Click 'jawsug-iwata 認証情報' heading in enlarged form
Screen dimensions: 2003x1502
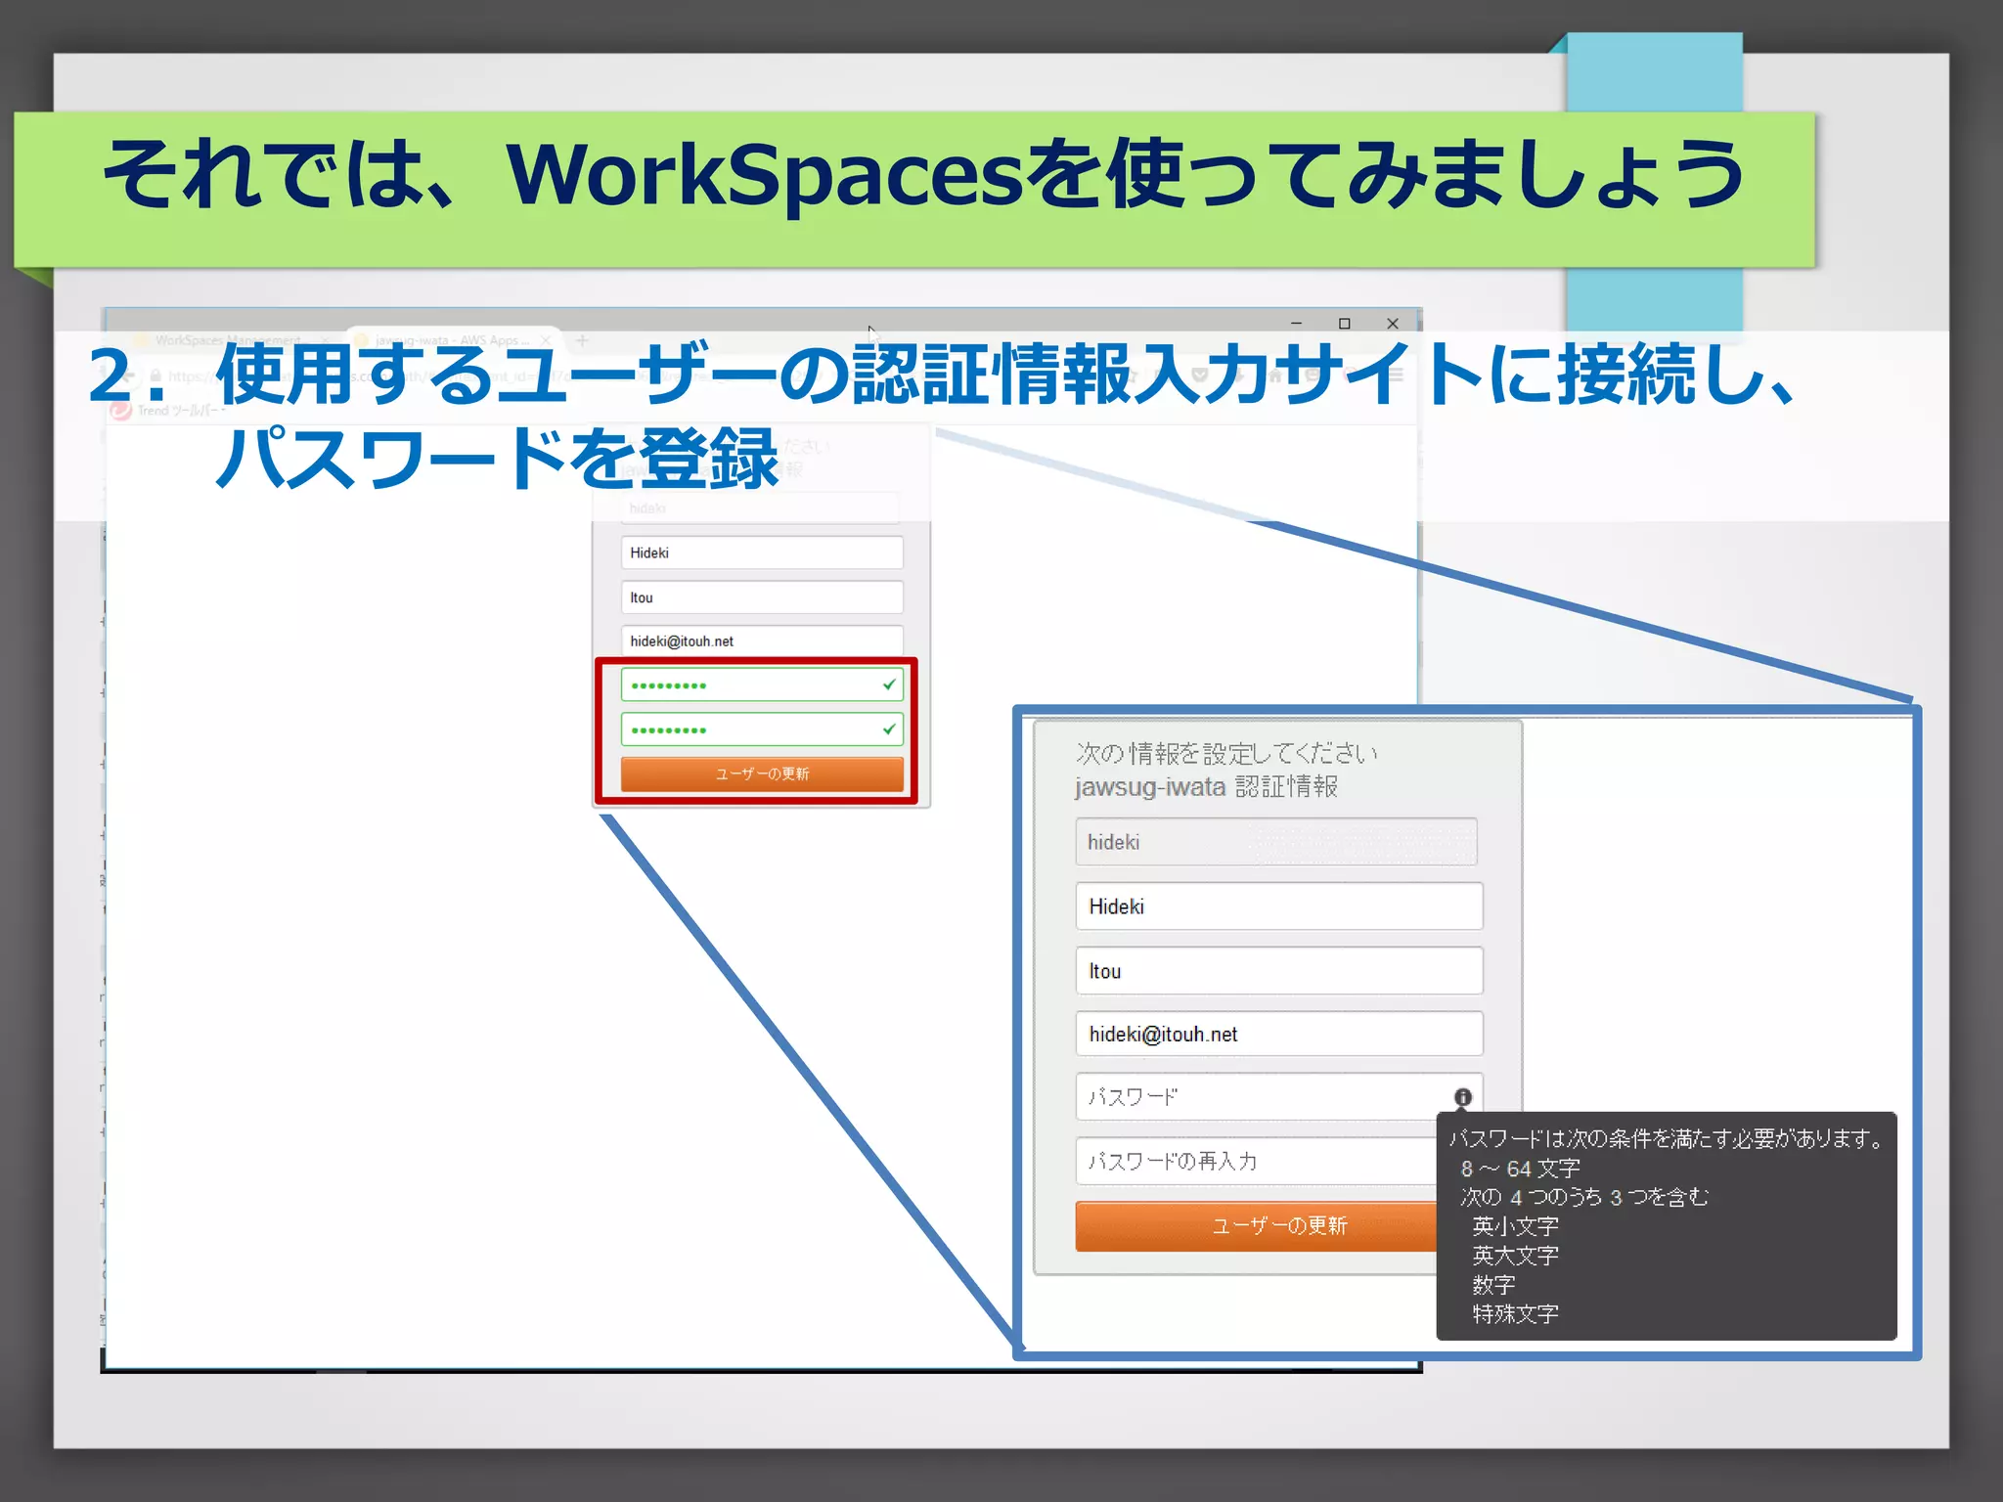point(1206,787)
